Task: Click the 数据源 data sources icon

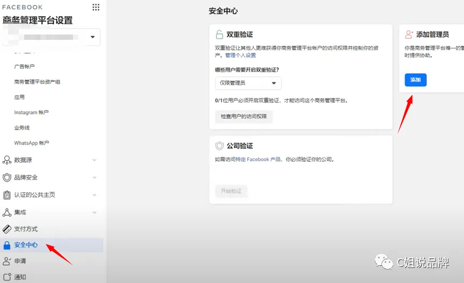Action: pyautogui.click(x=7, y=160)
